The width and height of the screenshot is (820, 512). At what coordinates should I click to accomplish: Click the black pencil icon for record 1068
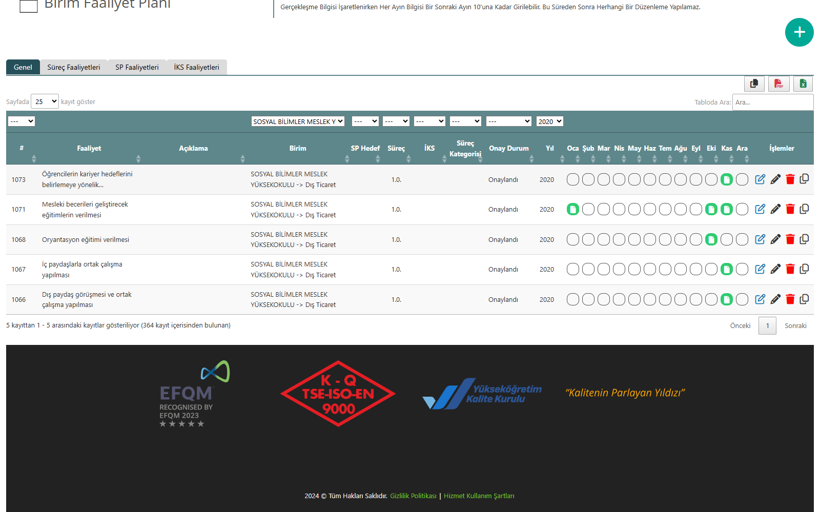coord(775,239)
